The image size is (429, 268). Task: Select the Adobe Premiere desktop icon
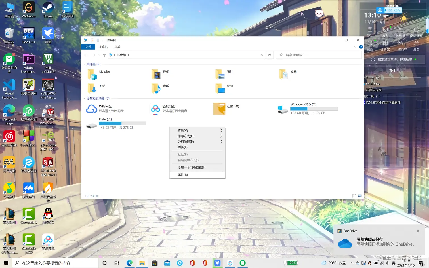(x=29, y=64)
